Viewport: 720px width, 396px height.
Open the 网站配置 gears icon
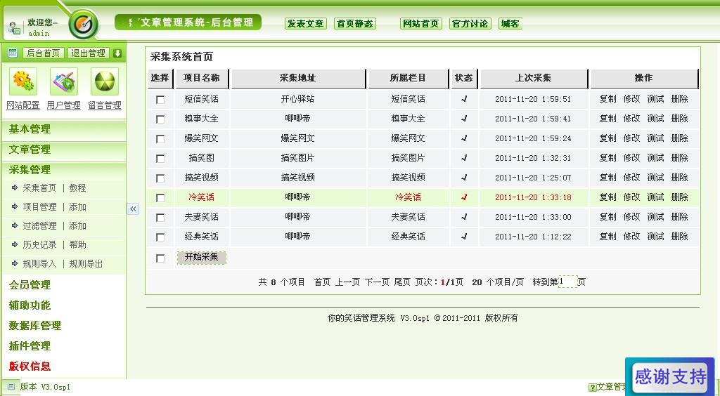click(x=23, y=81)
